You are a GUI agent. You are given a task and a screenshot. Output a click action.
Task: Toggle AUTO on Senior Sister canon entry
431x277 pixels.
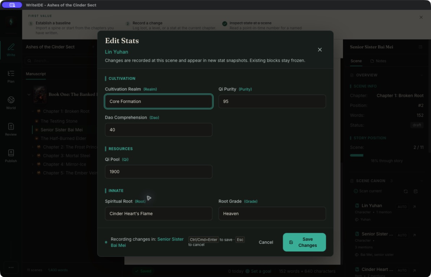coord(402,235)
